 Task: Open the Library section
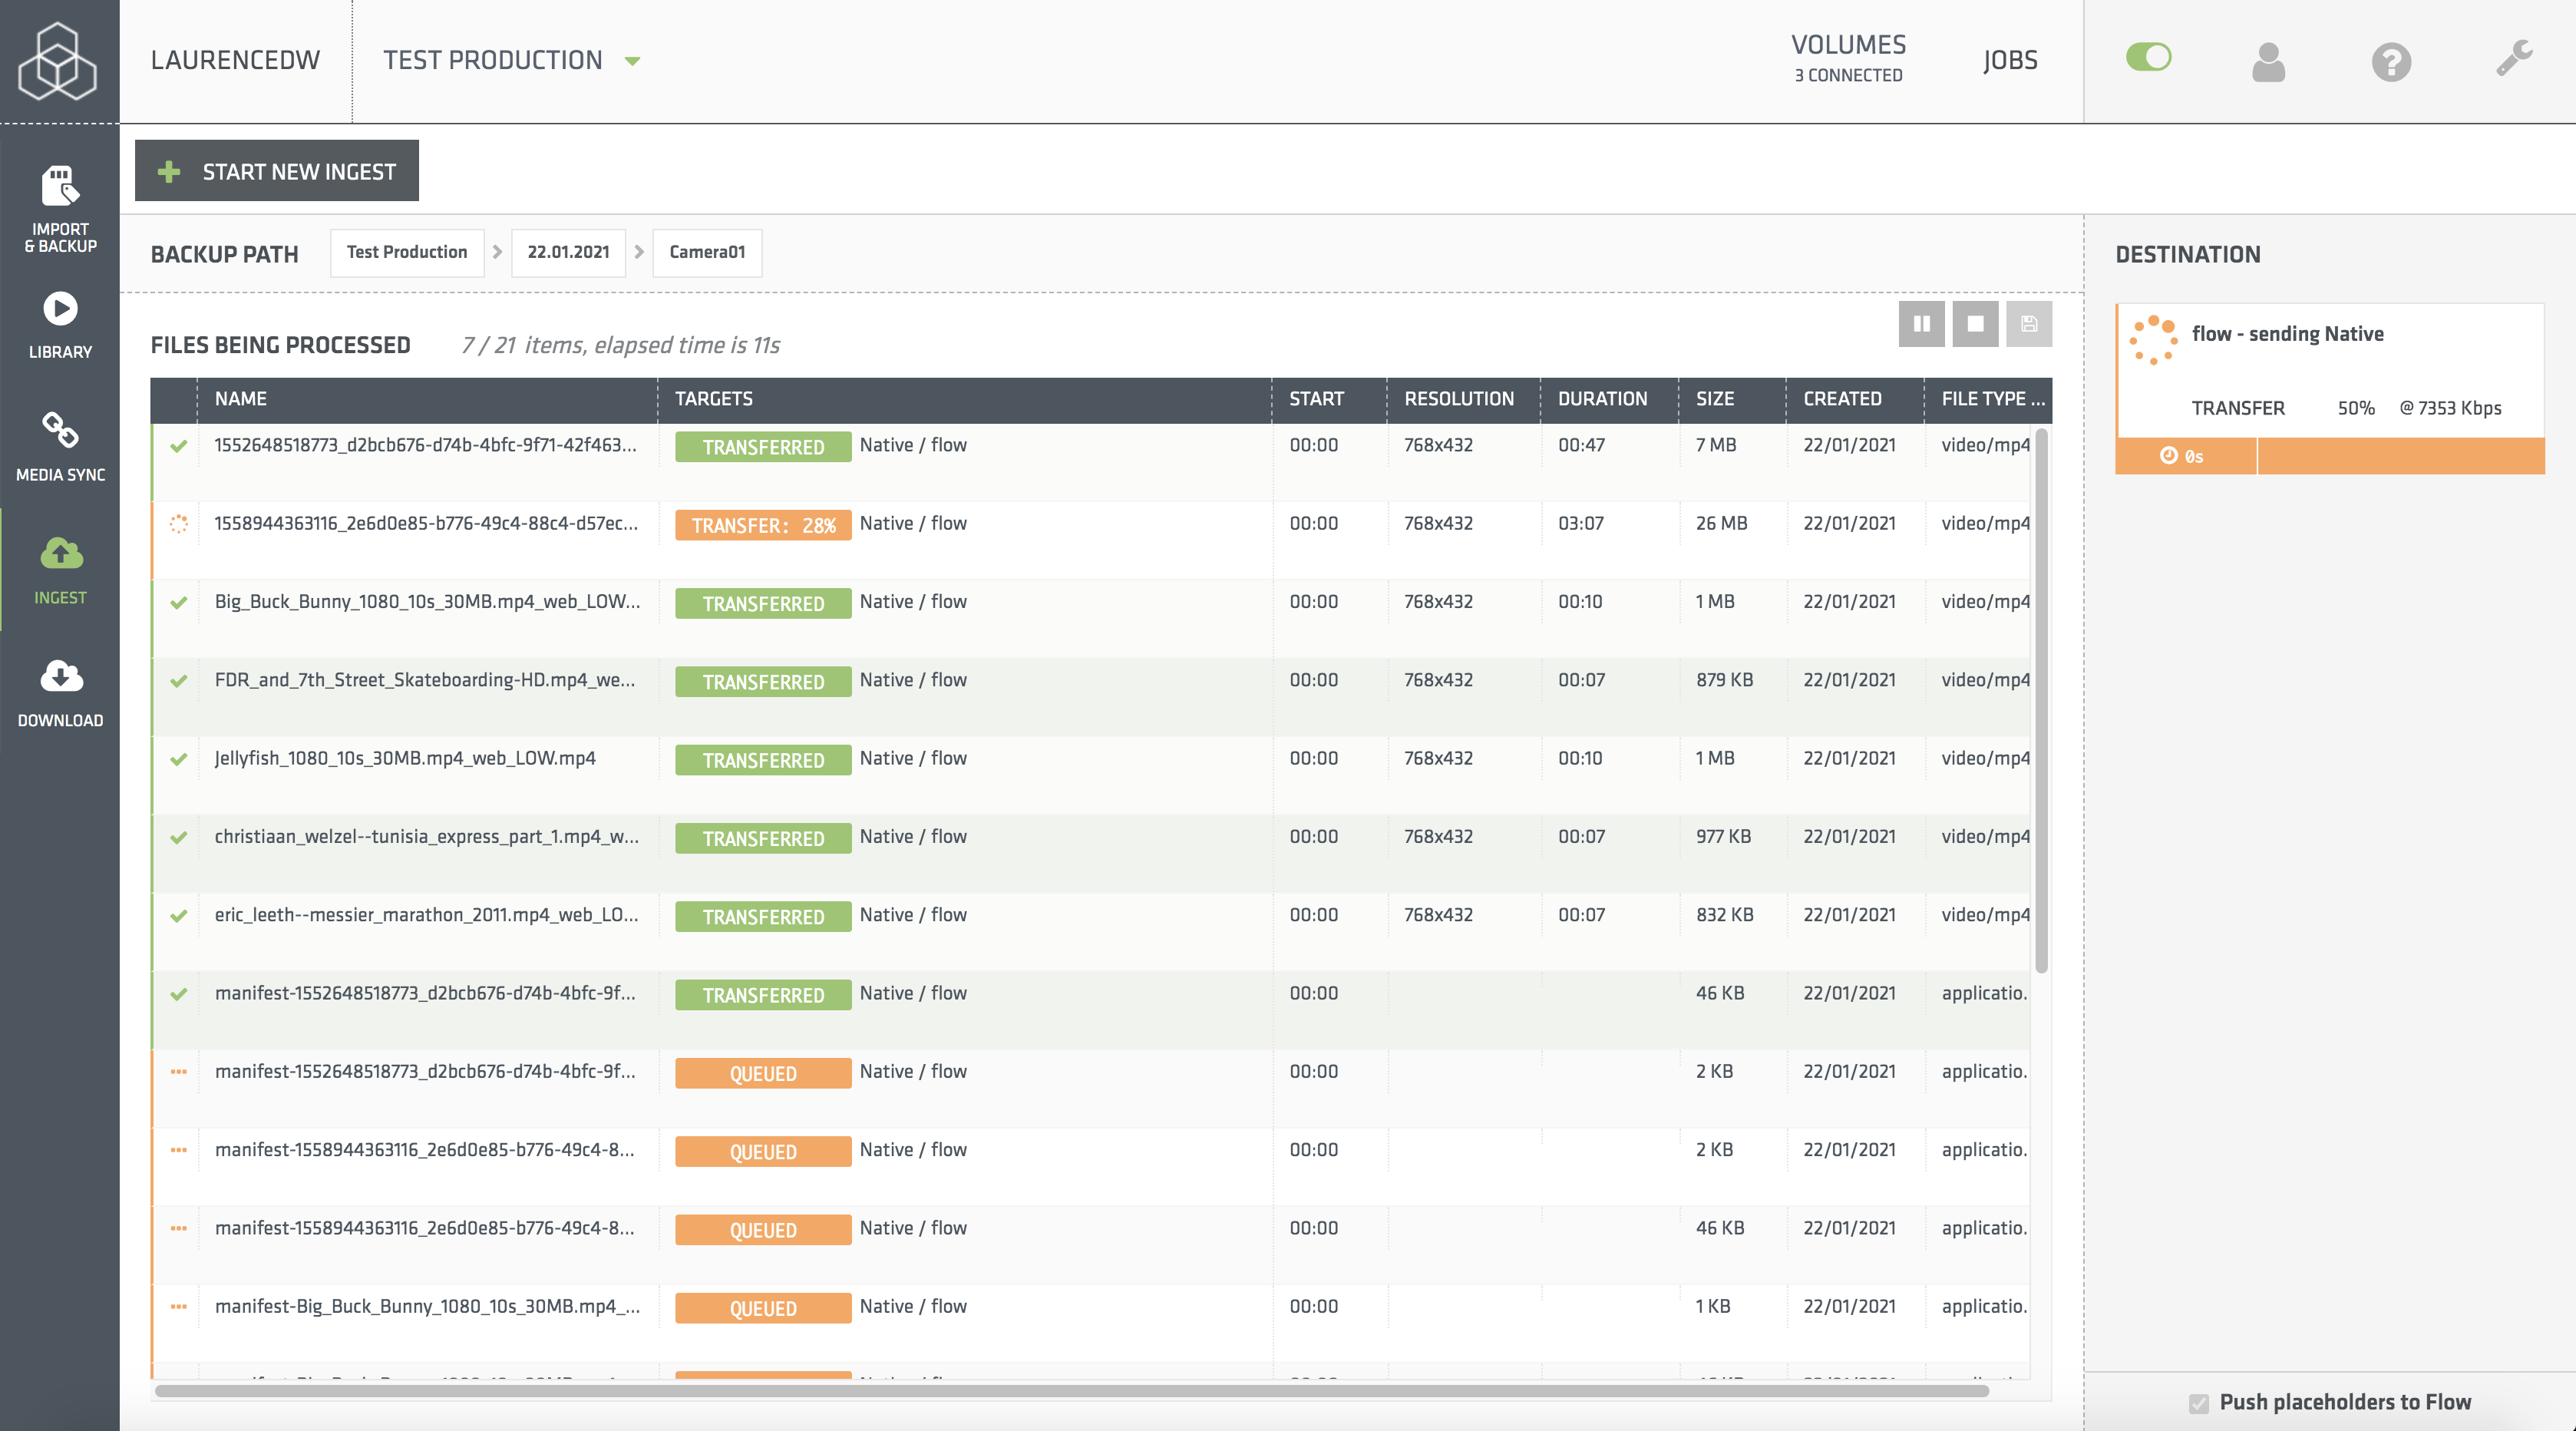60,325
